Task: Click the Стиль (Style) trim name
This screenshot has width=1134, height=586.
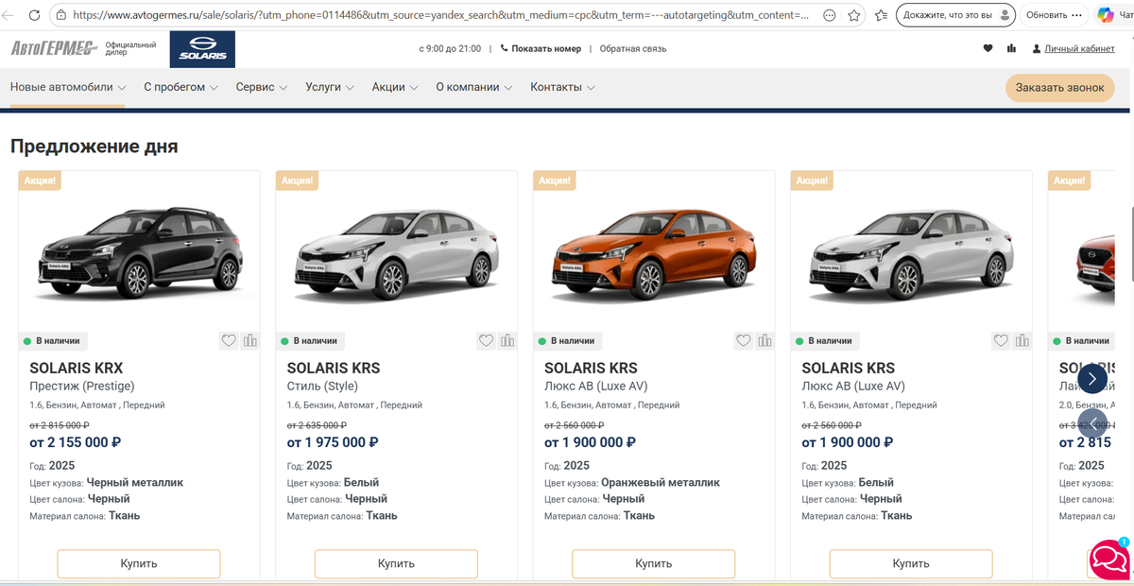Action: click(x=322, y=386)
